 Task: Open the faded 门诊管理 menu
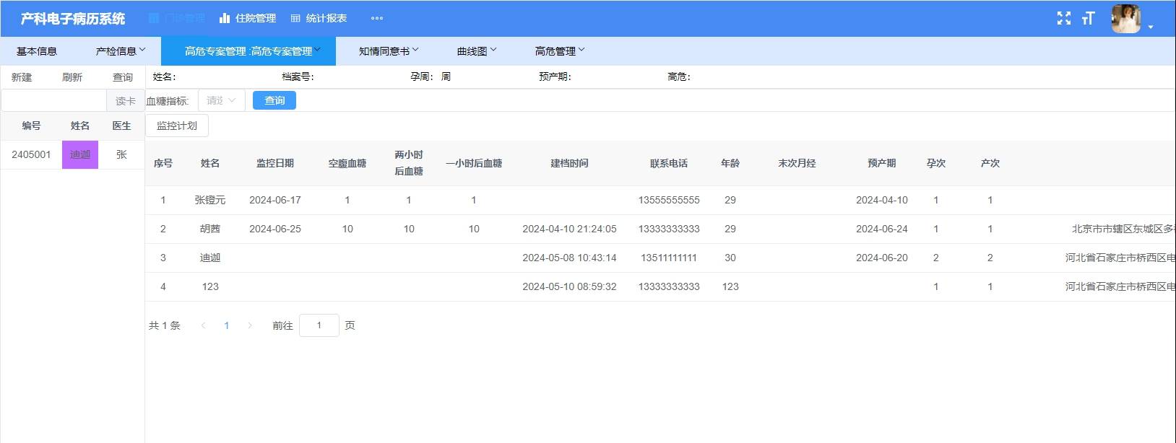(177, 18)
